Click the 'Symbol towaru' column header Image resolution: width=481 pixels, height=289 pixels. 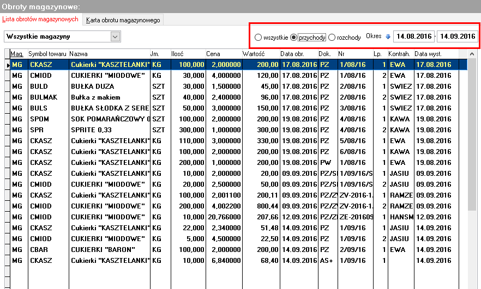click(48, 54)
